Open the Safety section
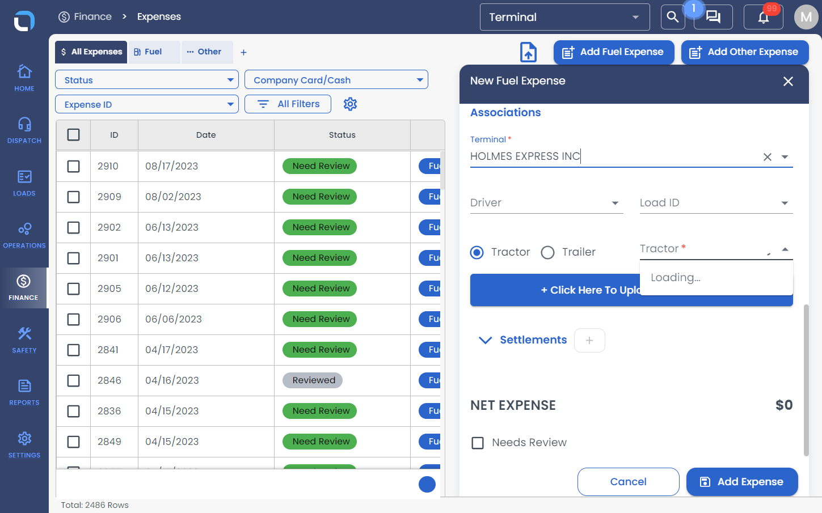The height and width of the screenshot is (513, 822). coord(24,340)
